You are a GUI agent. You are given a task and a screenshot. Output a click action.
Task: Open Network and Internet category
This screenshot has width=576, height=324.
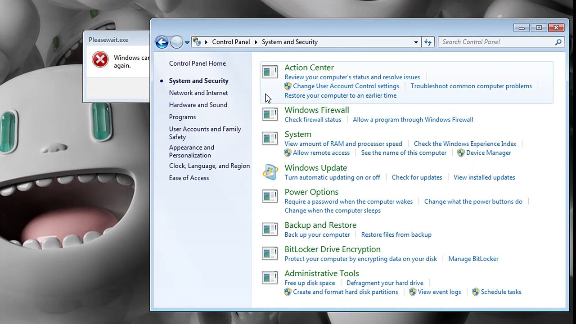point(198,93)
